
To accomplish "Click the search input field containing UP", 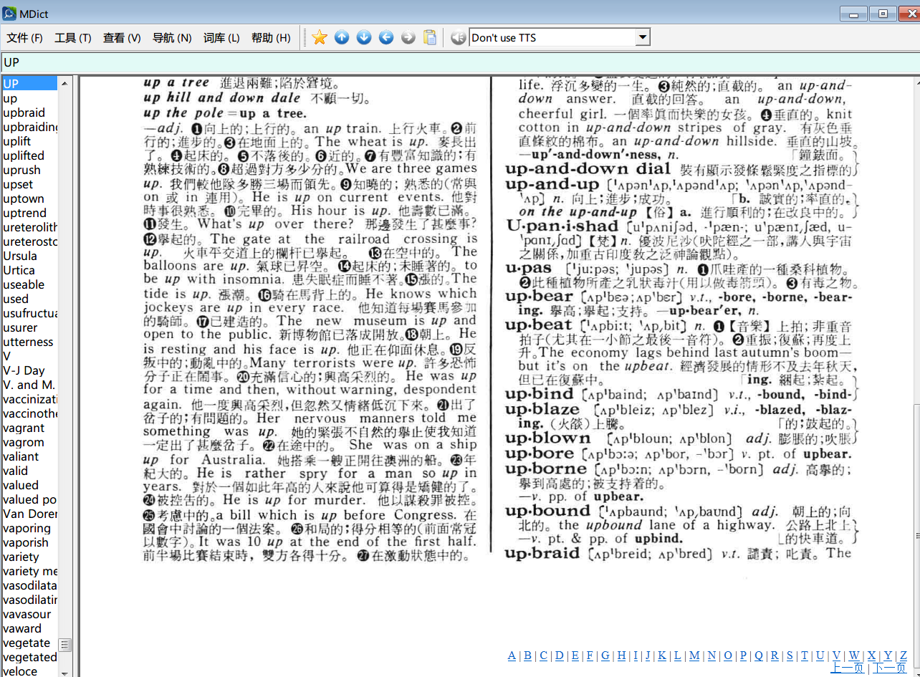I will (x=460, y=62).
